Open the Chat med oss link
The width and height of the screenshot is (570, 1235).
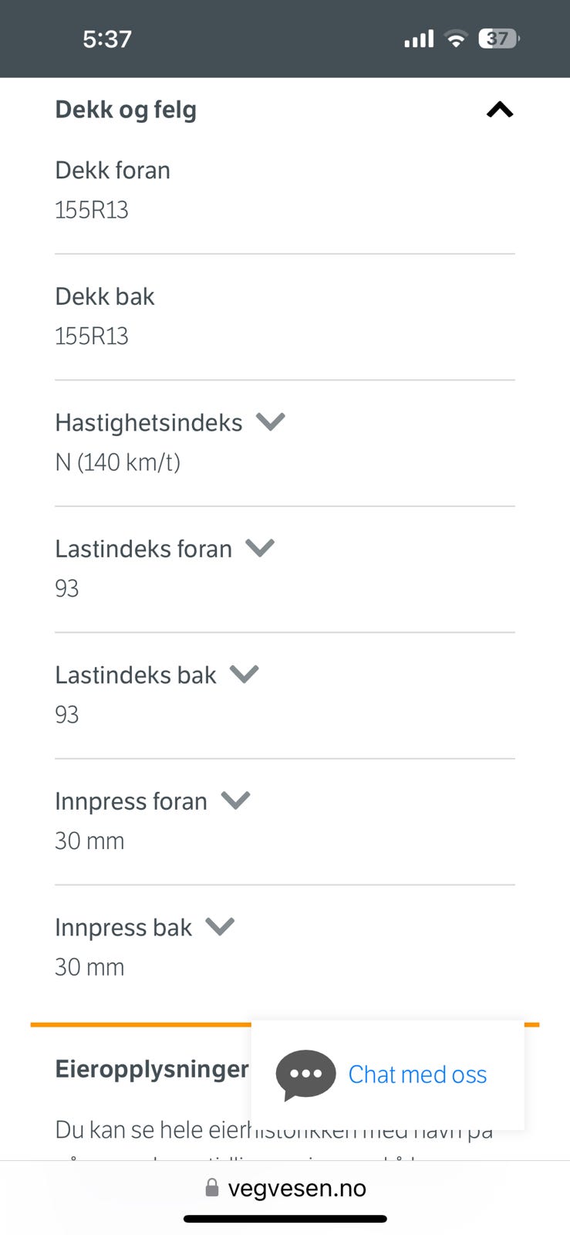point(417,1074)
